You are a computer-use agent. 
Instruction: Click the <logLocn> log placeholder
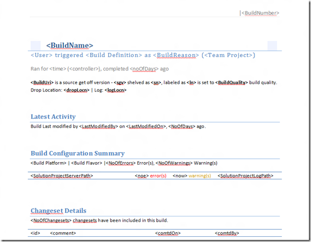tap(116, 90)
